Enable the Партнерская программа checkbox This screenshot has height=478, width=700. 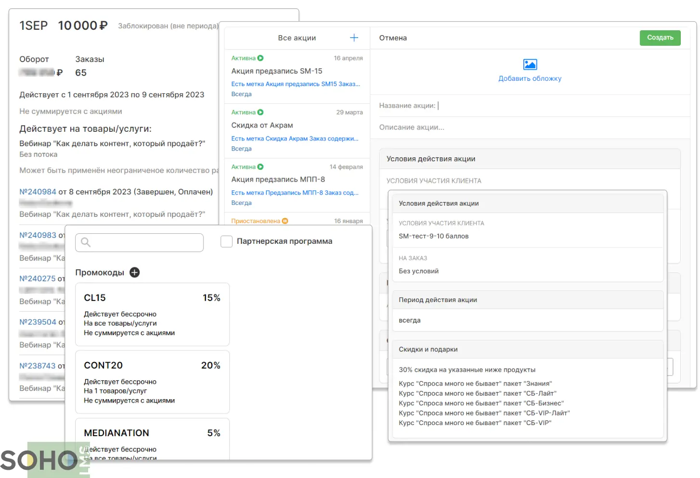pyautogui.click(x=226, y=241)
